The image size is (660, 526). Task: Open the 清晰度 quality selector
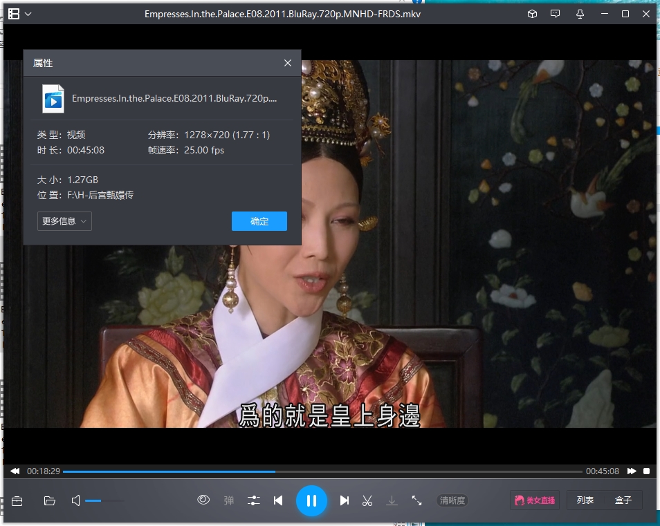[452, 500]
